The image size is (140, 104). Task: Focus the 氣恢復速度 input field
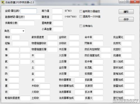pyautogui.click(x=52, y=38)
